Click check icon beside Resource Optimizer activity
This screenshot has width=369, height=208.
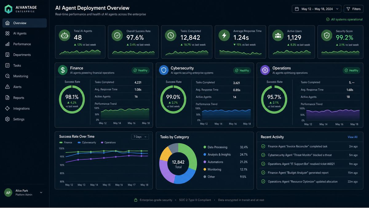(x=263, y=181)
